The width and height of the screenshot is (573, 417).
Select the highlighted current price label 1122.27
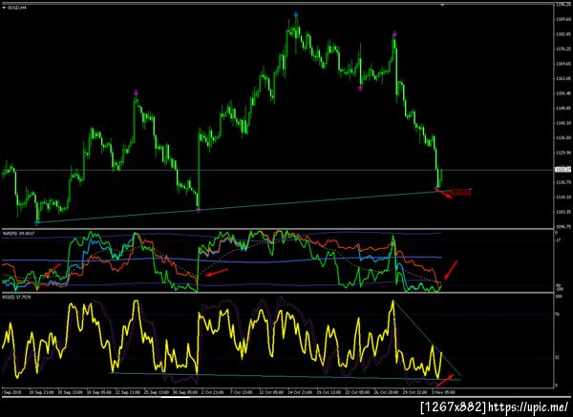click(563, 170)
